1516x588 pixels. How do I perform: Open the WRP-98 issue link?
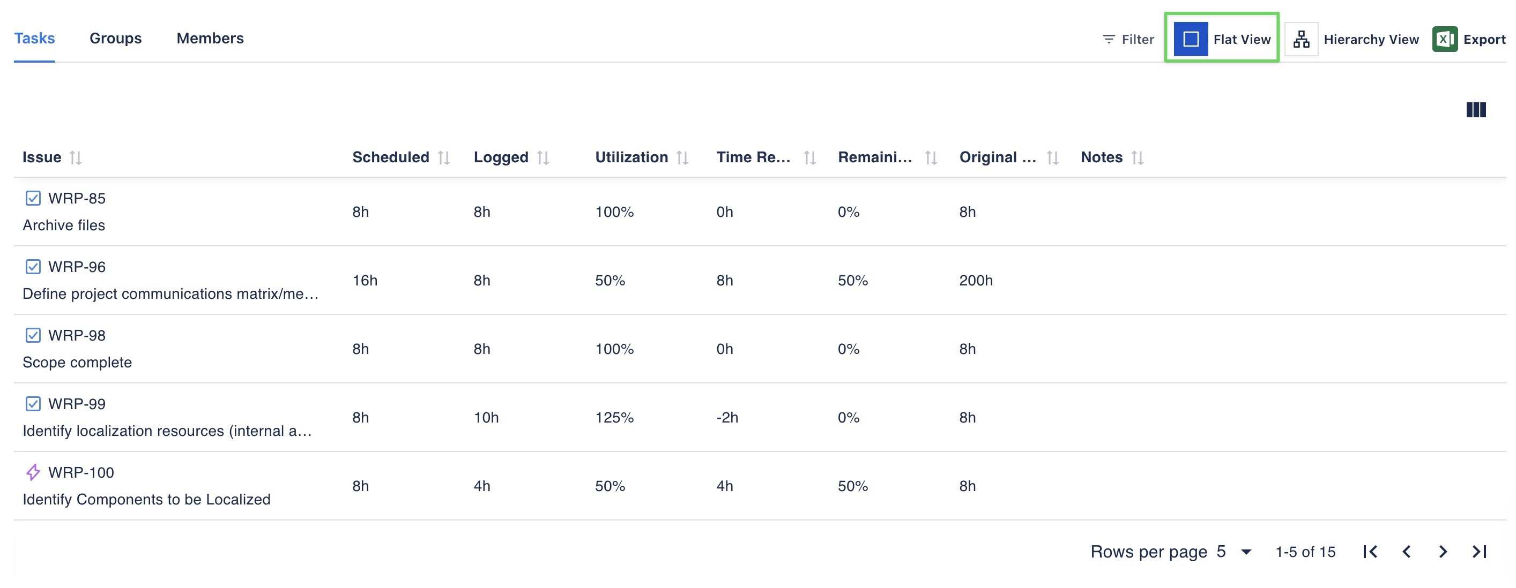tap(77, 336)
